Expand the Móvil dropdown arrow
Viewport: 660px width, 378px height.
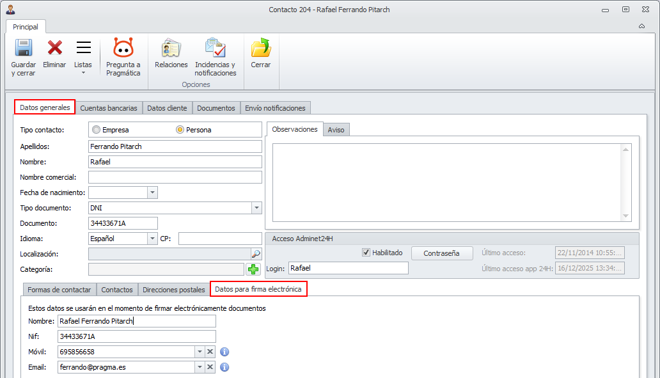[200, 352]
